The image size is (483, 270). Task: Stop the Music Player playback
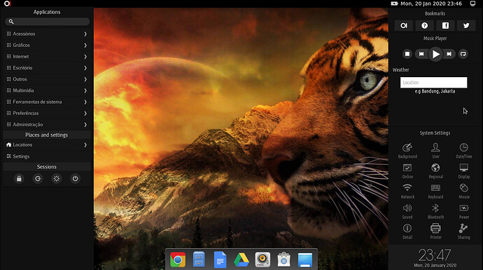[x=407, y=54]
